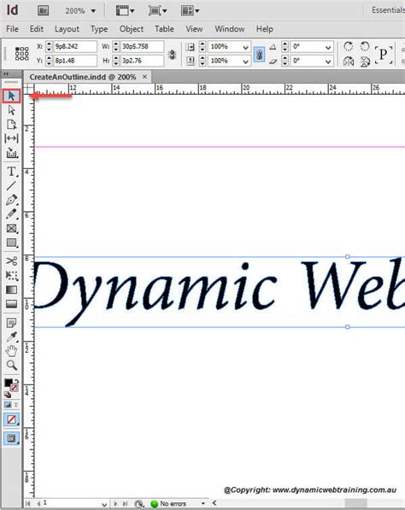
Task: Click the Rotate 90° counter-clockwise icon
Action: click(365, 46)
